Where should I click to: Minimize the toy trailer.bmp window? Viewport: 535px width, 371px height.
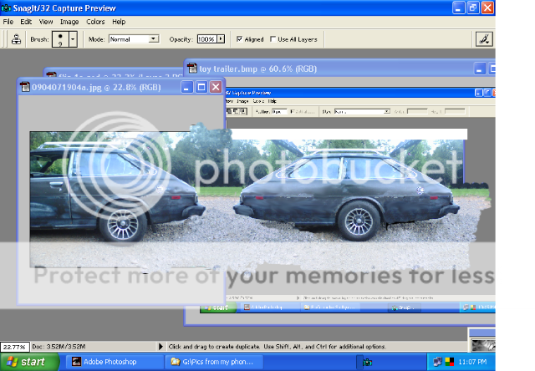(479, 69)
